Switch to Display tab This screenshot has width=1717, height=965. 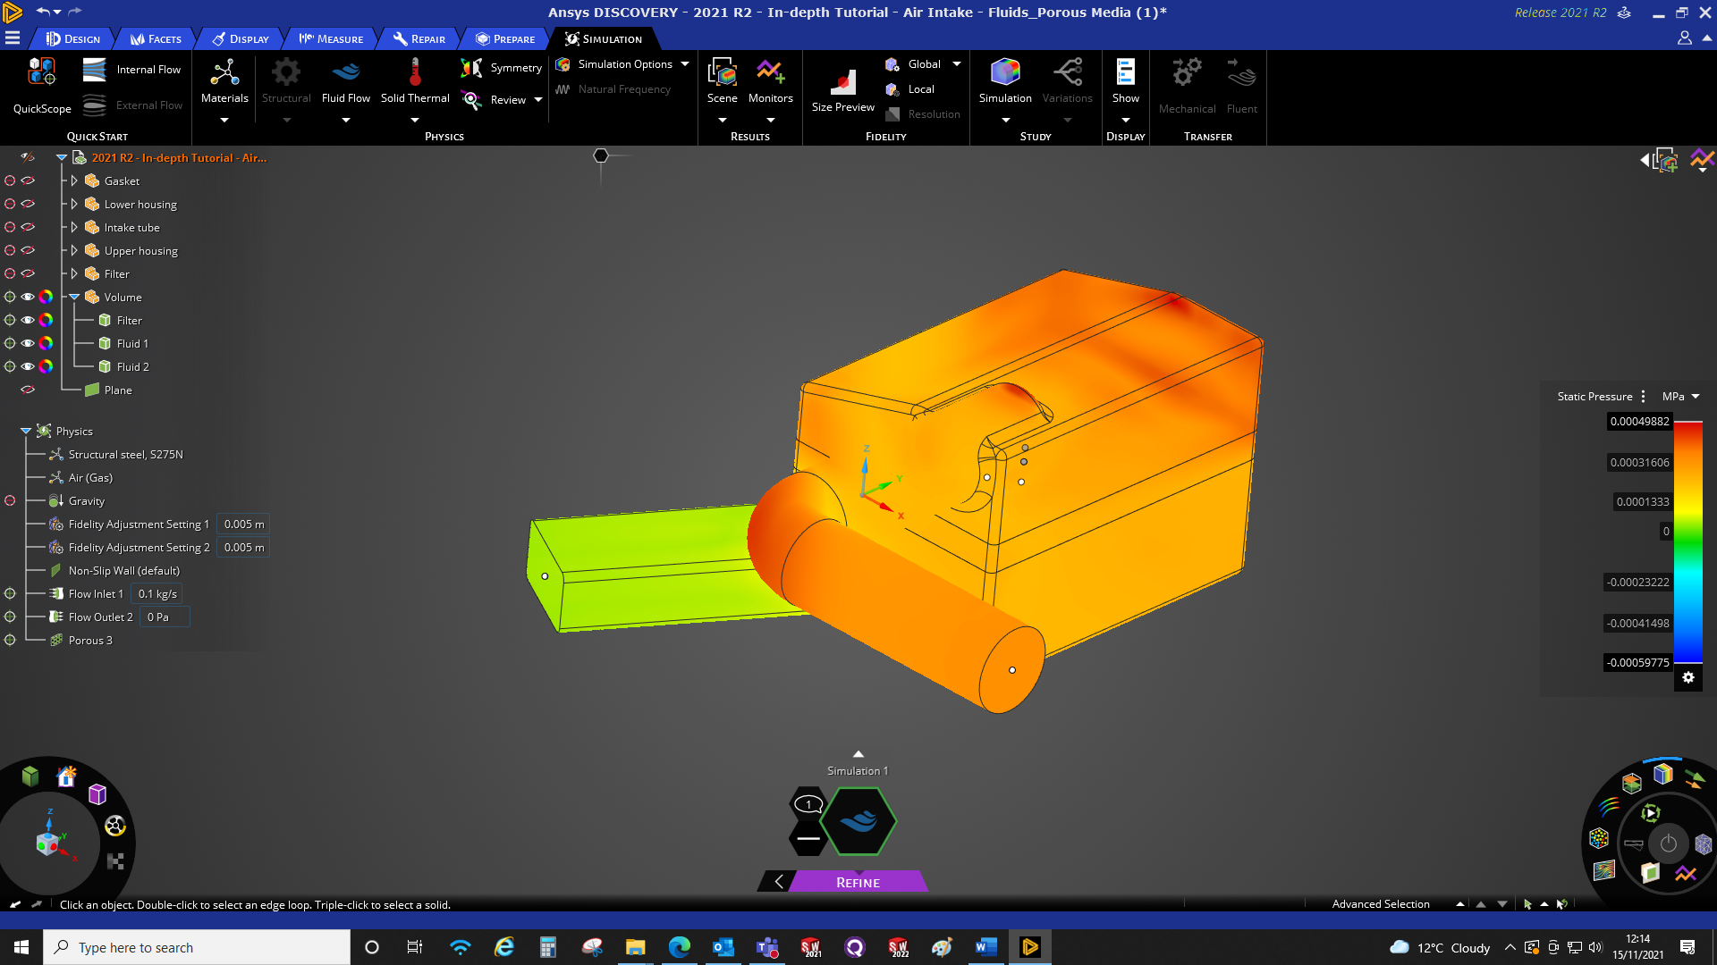click(x=240, y=39)
